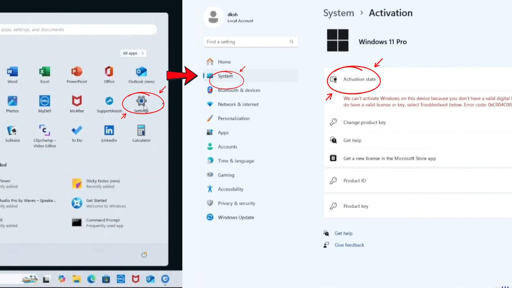This screenshot has width=512, height=288.
Task: Launch Excel from pinned apps
Action: coord(45,75)
